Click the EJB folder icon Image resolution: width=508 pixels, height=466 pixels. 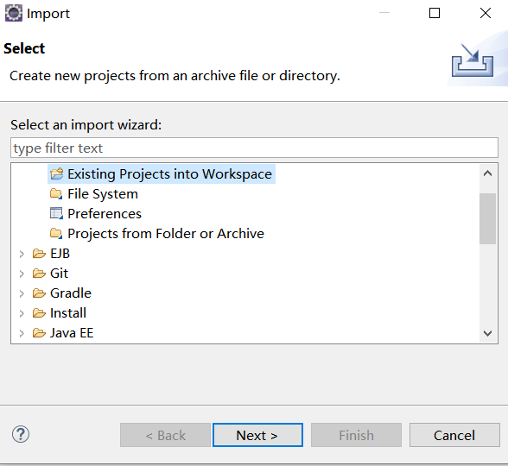39,254
